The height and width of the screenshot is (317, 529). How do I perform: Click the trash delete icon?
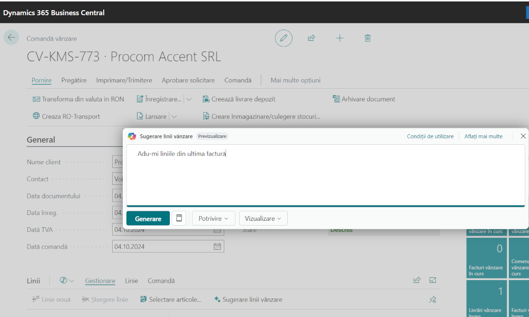(x=368, y=38)
